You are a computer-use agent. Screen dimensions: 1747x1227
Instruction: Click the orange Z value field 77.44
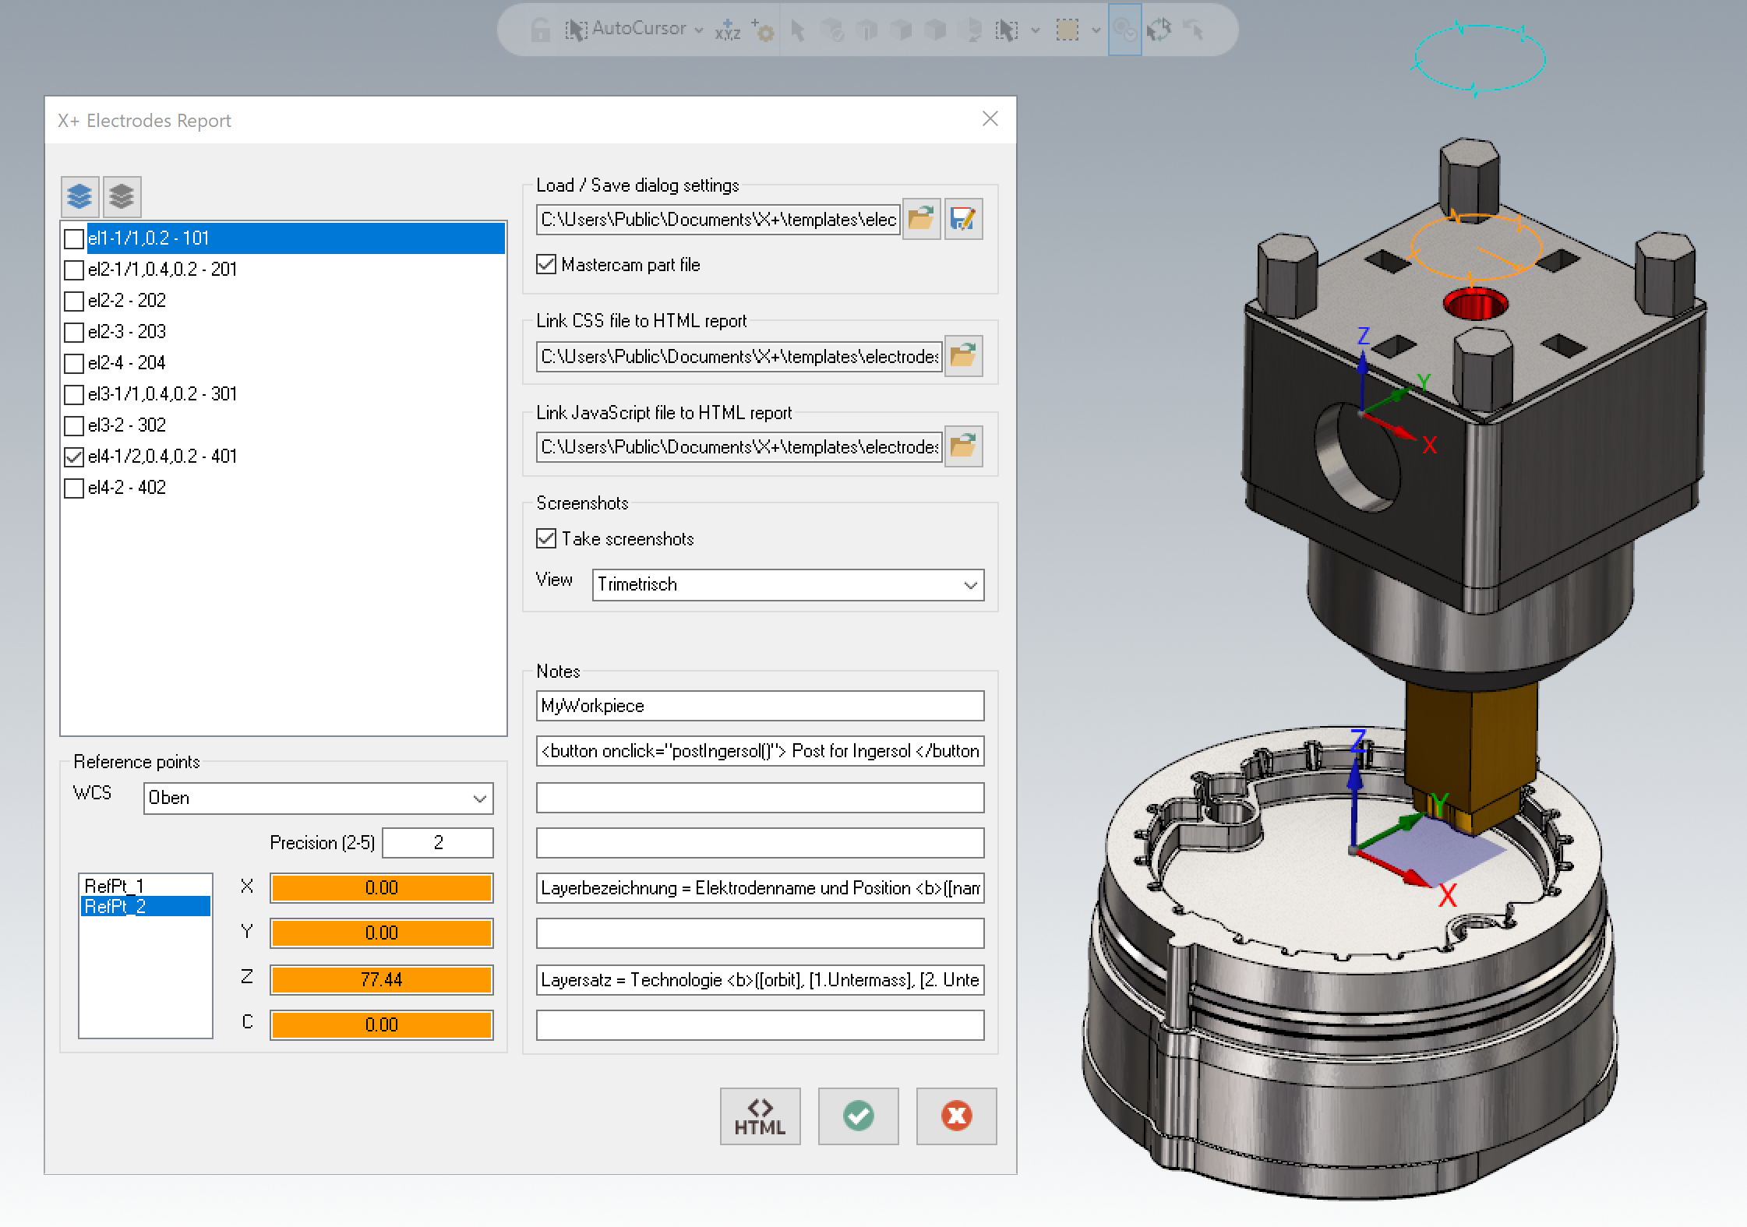click(x=381, y=979)
